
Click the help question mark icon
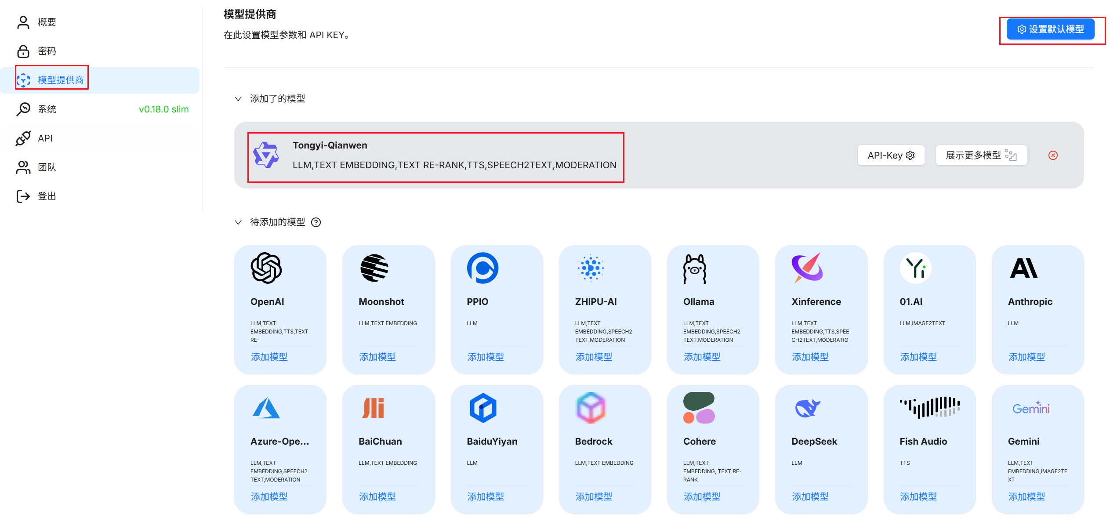(x=316, y=222)
